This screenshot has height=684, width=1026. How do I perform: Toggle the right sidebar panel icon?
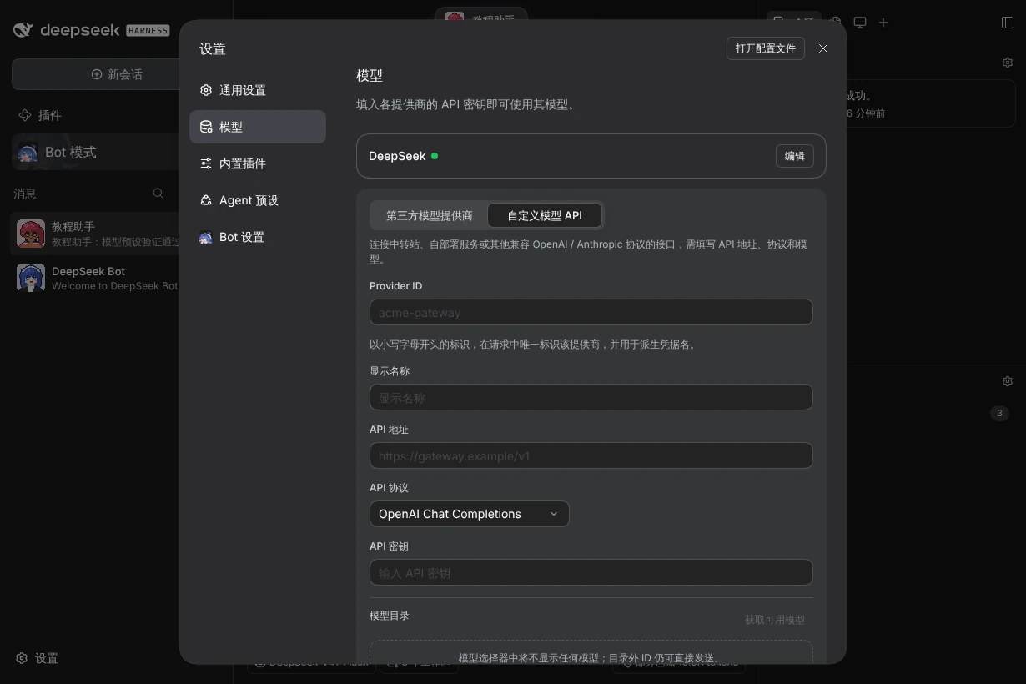1008,23
